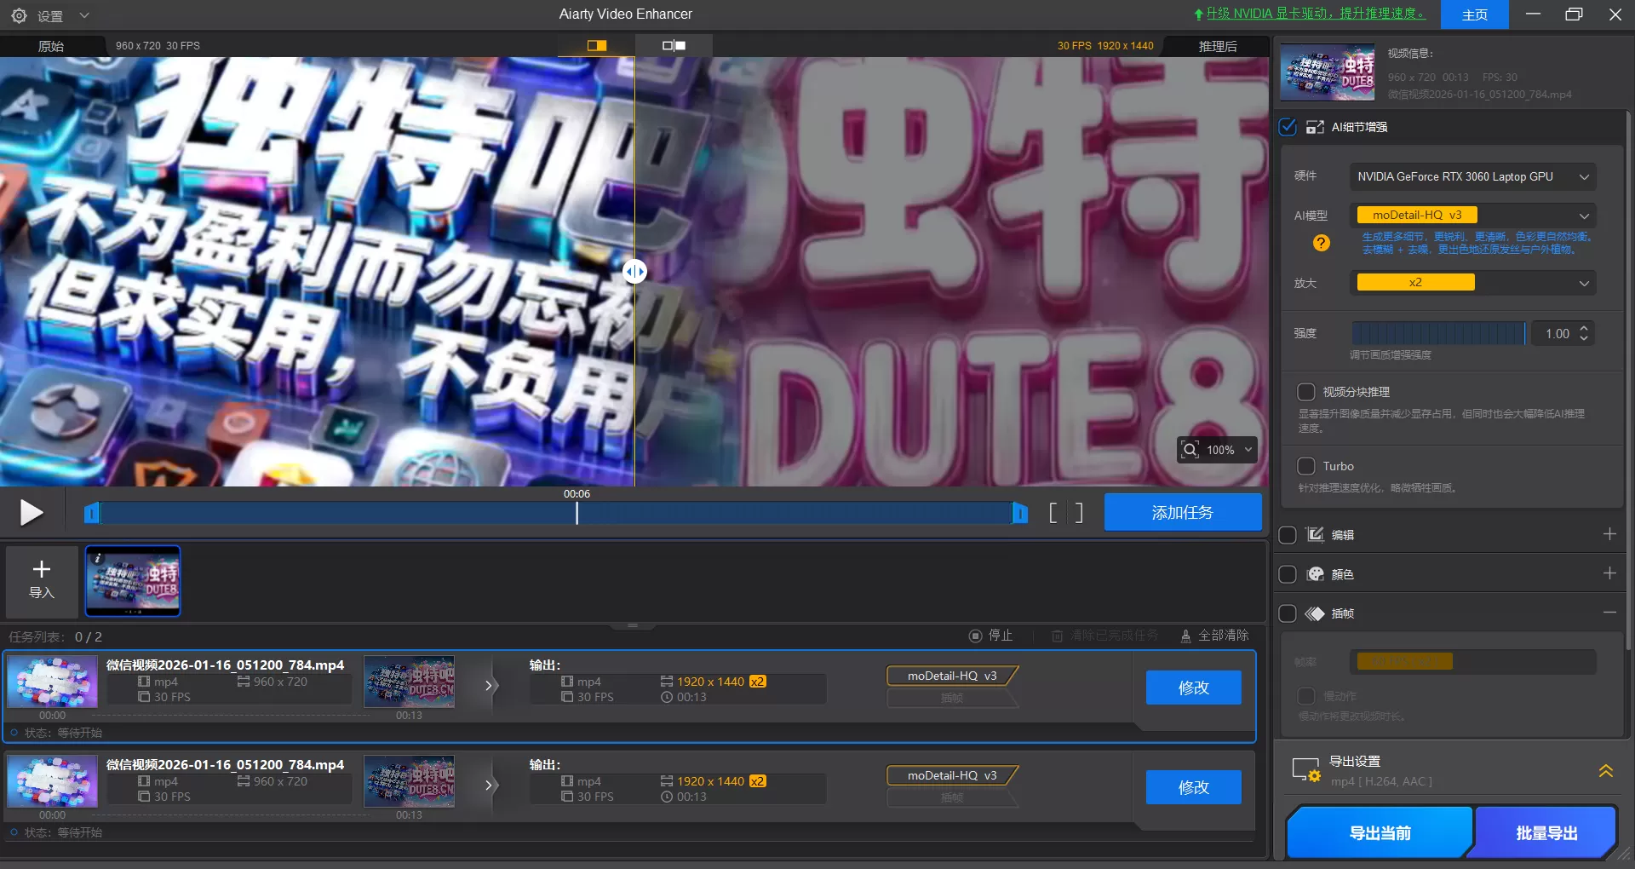Open the AI模型 moDetail-HQ dropdown
Image resolution: width=1635 pixels, height=869 pixels.
[1583, 215]
